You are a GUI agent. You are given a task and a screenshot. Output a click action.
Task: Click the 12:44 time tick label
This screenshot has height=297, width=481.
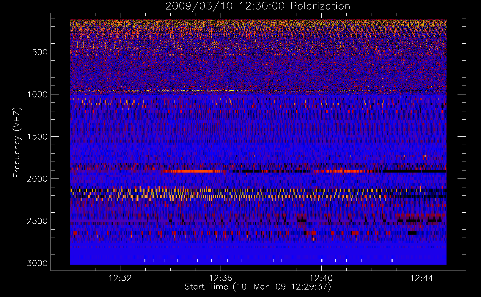pos(422,278)
